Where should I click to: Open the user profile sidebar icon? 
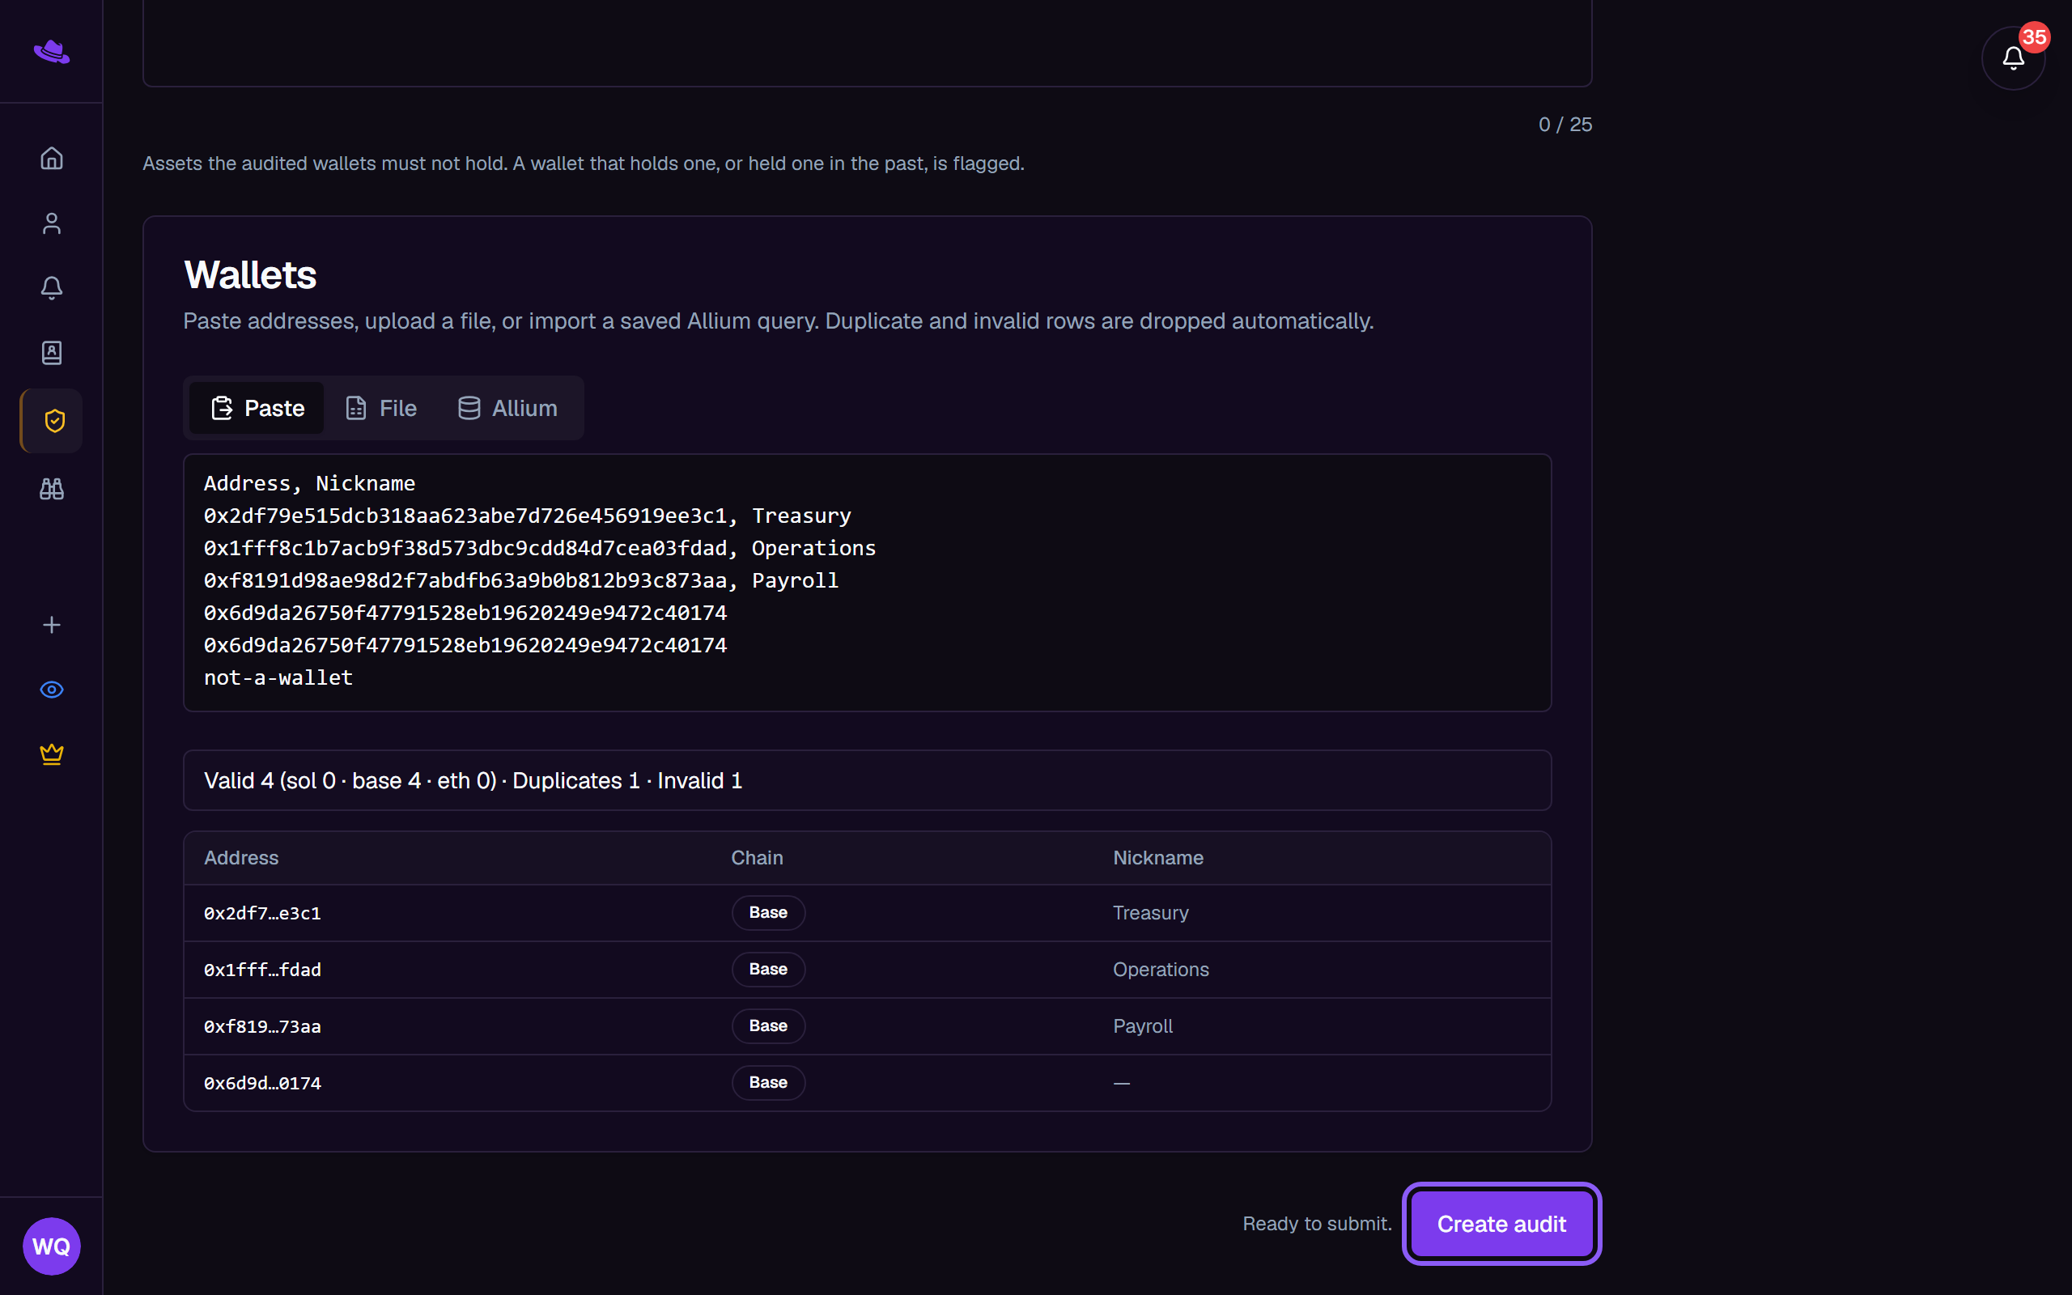51,223
